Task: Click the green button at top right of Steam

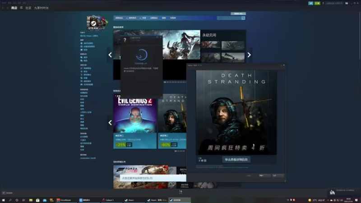Action: coord(317,3)
